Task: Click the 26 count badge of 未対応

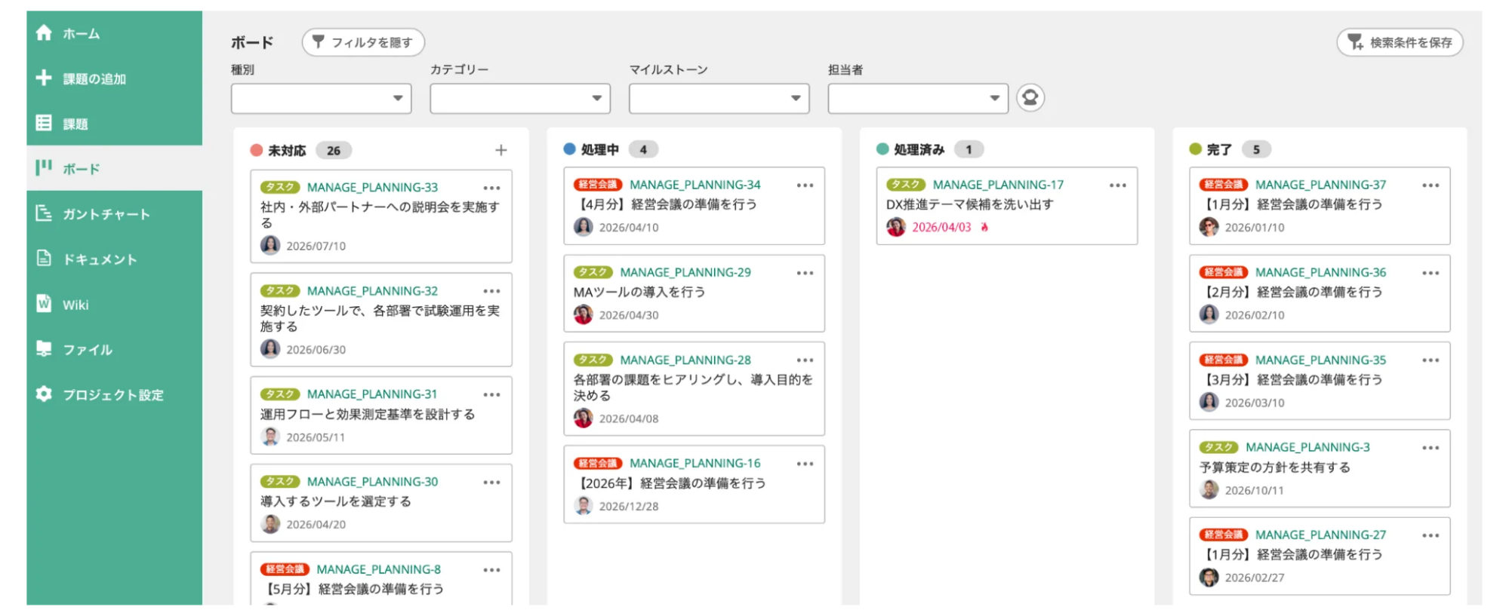Action: (334, 150)
